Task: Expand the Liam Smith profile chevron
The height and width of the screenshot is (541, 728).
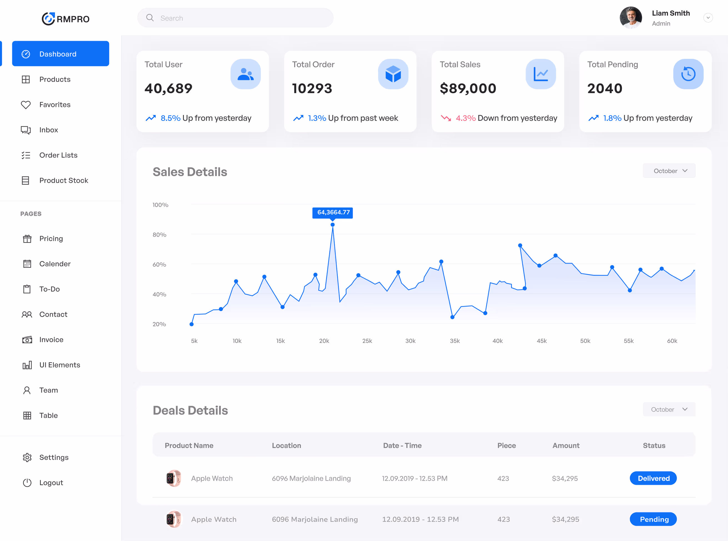Action: [708, 18]
